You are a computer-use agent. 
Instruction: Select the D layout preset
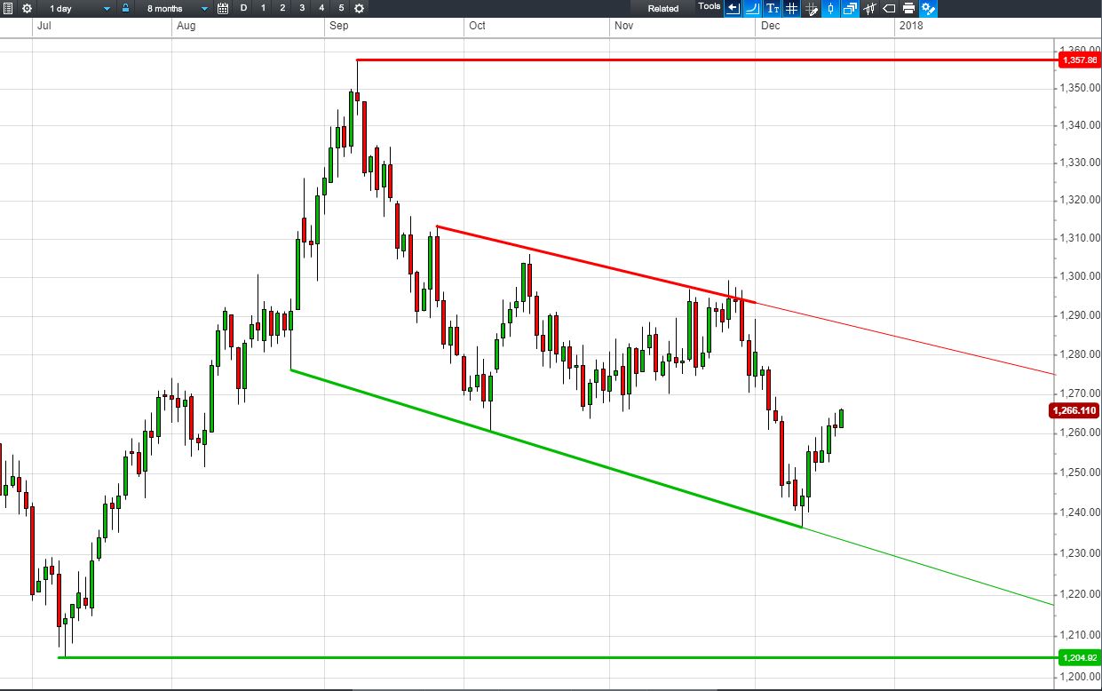(x=243, y=7)
